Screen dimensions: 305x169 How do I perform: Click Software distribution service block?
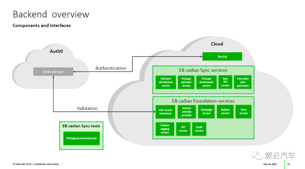166,82
